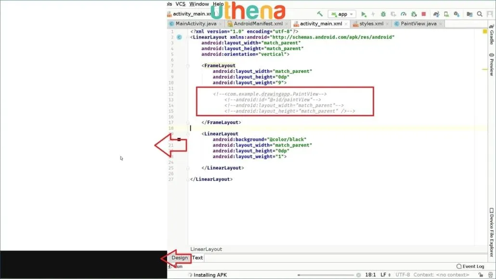
Task: Click the Make Project hammer icon
Action: (320, 14)
